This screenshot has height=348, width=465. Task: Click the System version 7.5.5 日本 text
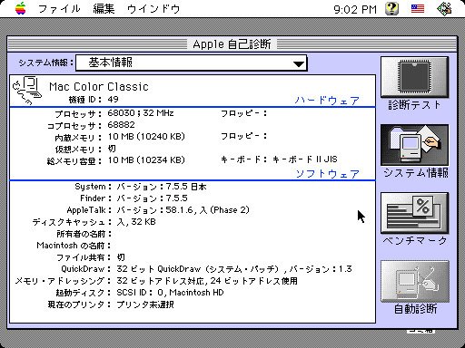click(x=162, y=187)
